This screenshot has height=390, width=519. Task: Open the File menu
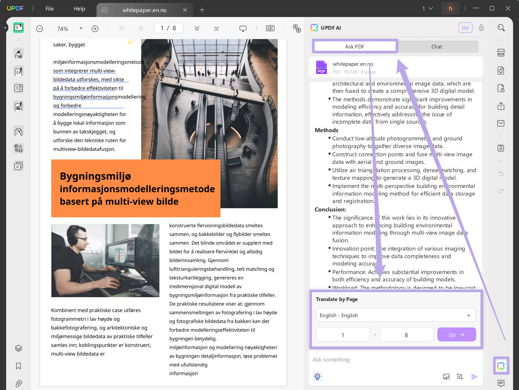coord(49,9)
